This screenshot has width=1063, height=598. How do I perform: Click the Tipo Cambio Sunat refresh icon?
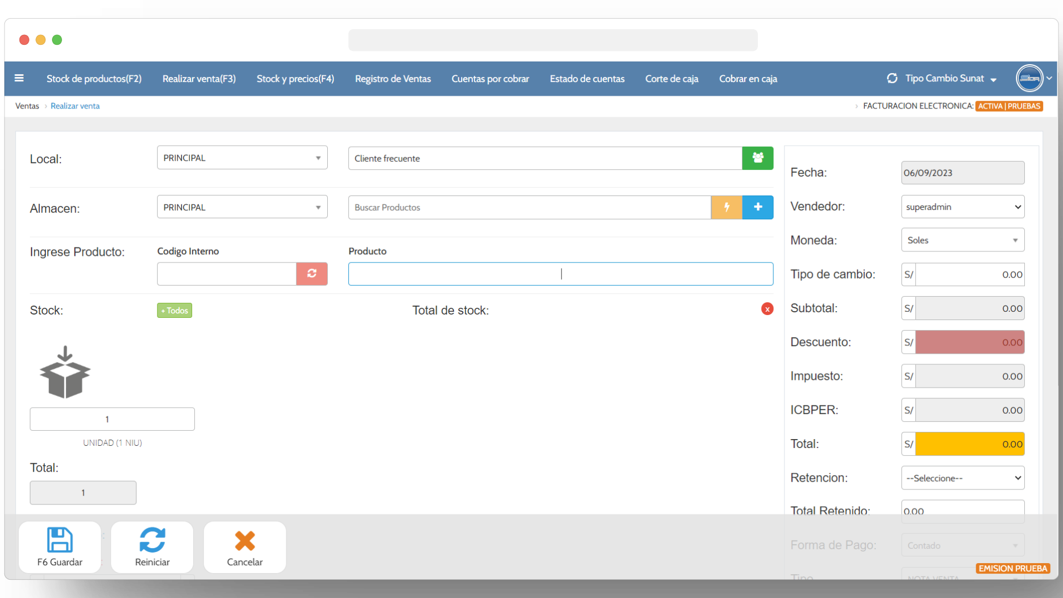[x=892, y=78]
